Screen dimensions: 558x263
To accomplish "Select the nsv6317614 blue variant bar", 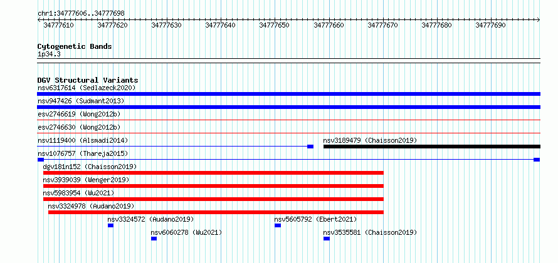I will [288, 94].
